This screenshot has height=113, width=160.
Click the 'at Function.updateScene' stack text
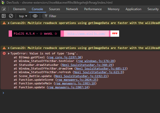(x=34, y=80)
